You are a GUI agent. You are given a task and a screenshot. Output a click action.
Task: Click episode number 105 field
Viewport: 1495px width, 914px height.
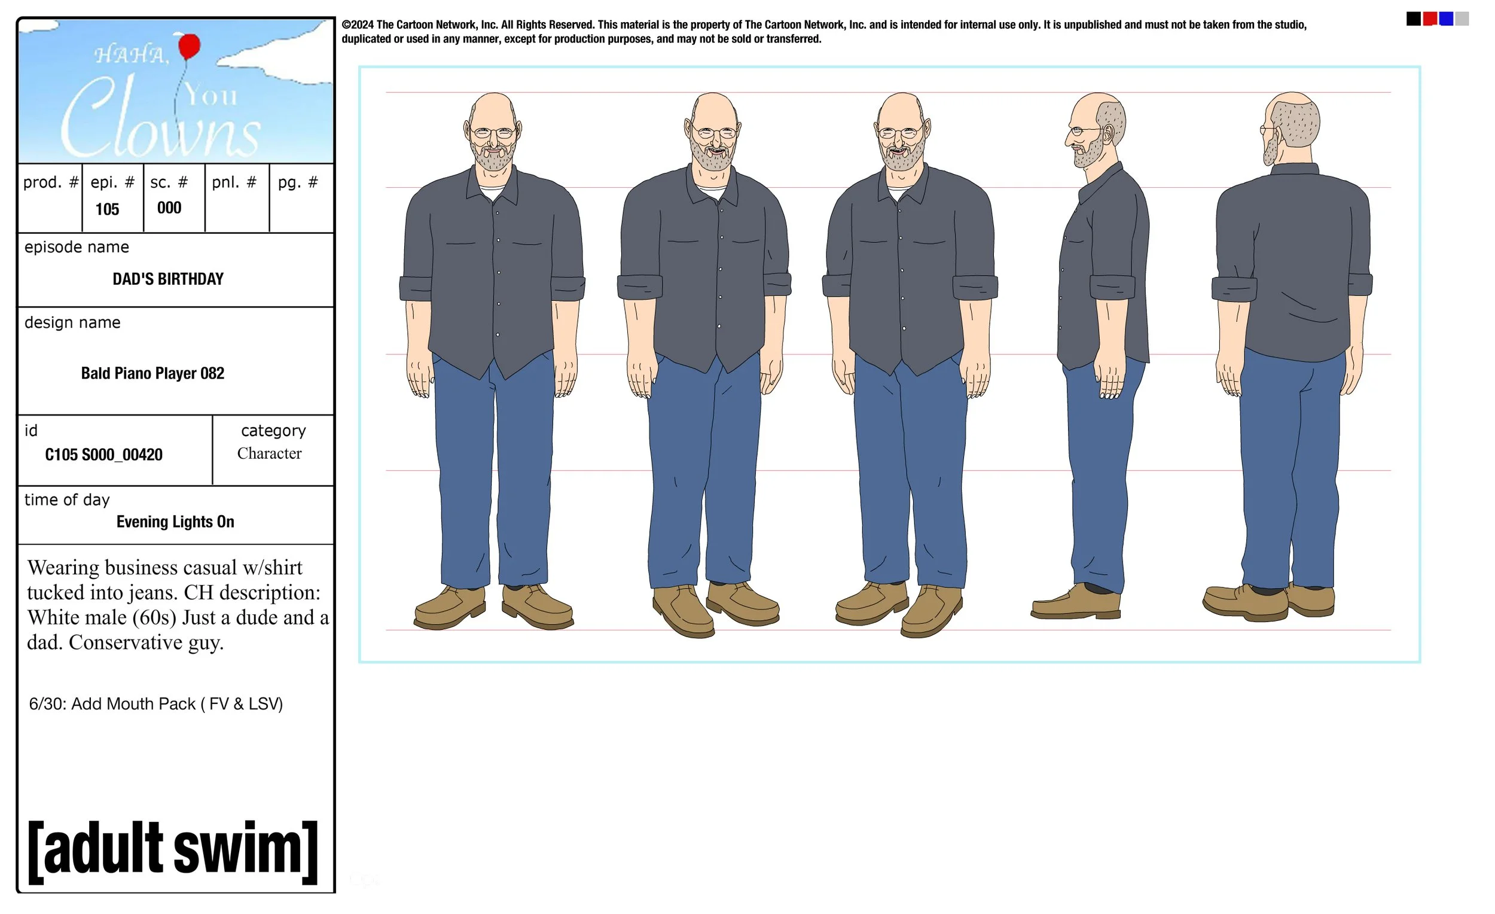(x=108, y=209)
